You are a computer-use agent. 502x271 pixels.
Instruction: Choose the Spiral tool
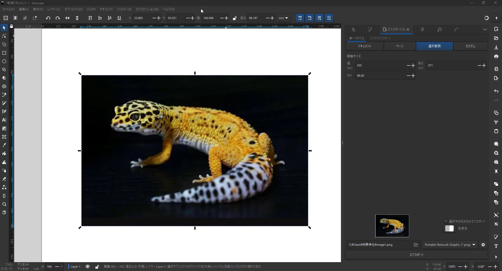coord(4,86)
